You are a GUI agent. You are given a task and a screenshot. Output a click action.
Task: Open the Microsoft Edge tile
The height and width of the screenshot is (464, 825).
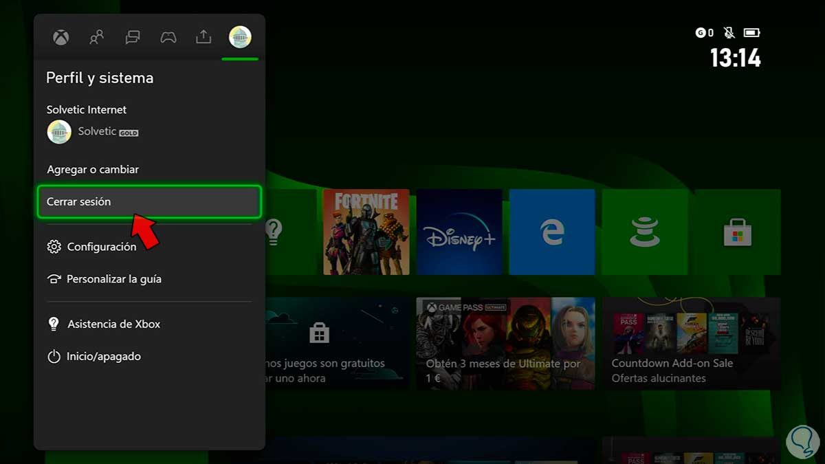(552, 232)
